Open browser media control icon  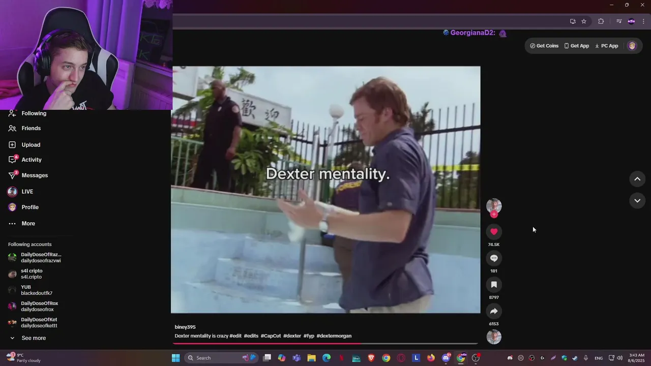[x=619, y=21]
